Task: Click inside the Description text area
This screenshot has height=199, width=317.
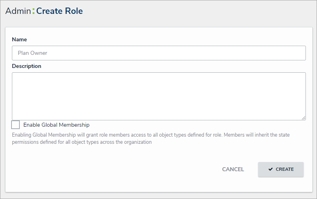Action: pyautogui.click(x=159, y=96)
